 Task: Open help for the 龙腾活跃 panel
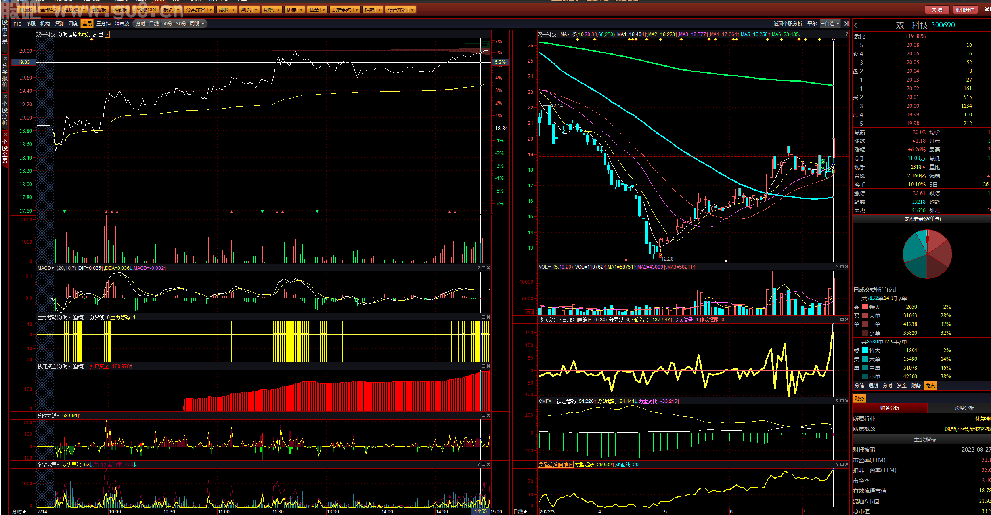pyautogui.click(x=837, y=465)
